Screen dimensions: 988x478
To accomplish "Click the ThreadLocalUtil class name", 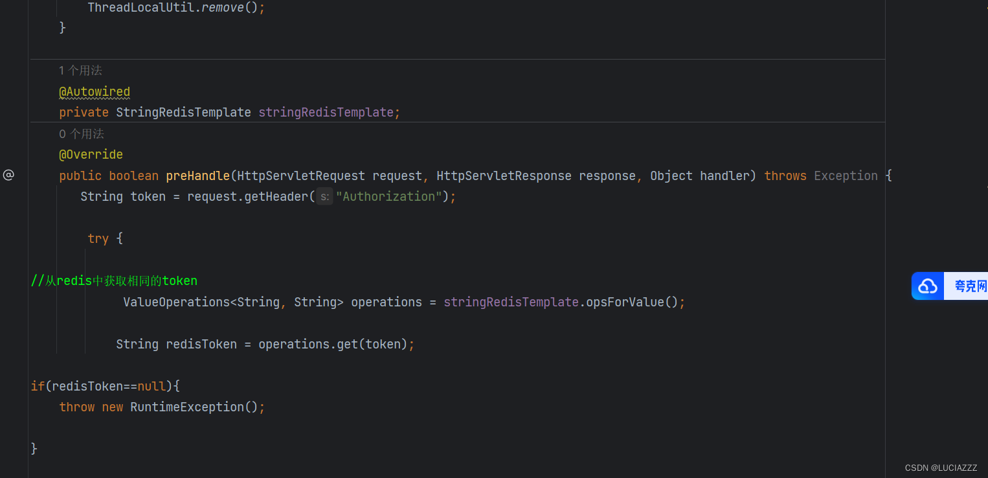I will (x=141, y=8).
